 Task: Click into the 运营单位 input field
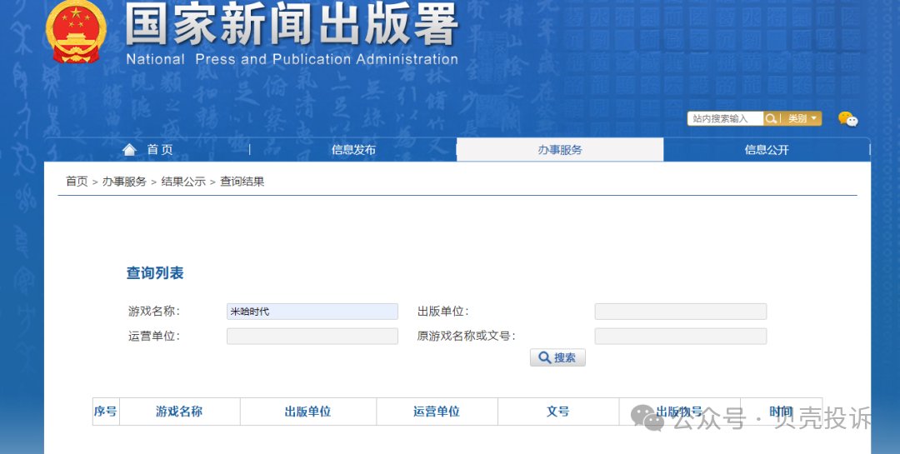click(x=312, y=337)
